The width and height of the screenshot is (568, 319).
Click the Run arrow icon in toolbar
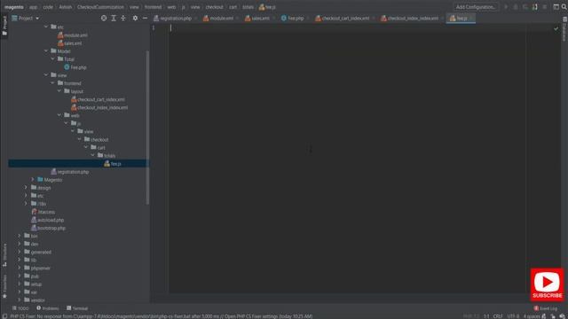tap(506, 7)
